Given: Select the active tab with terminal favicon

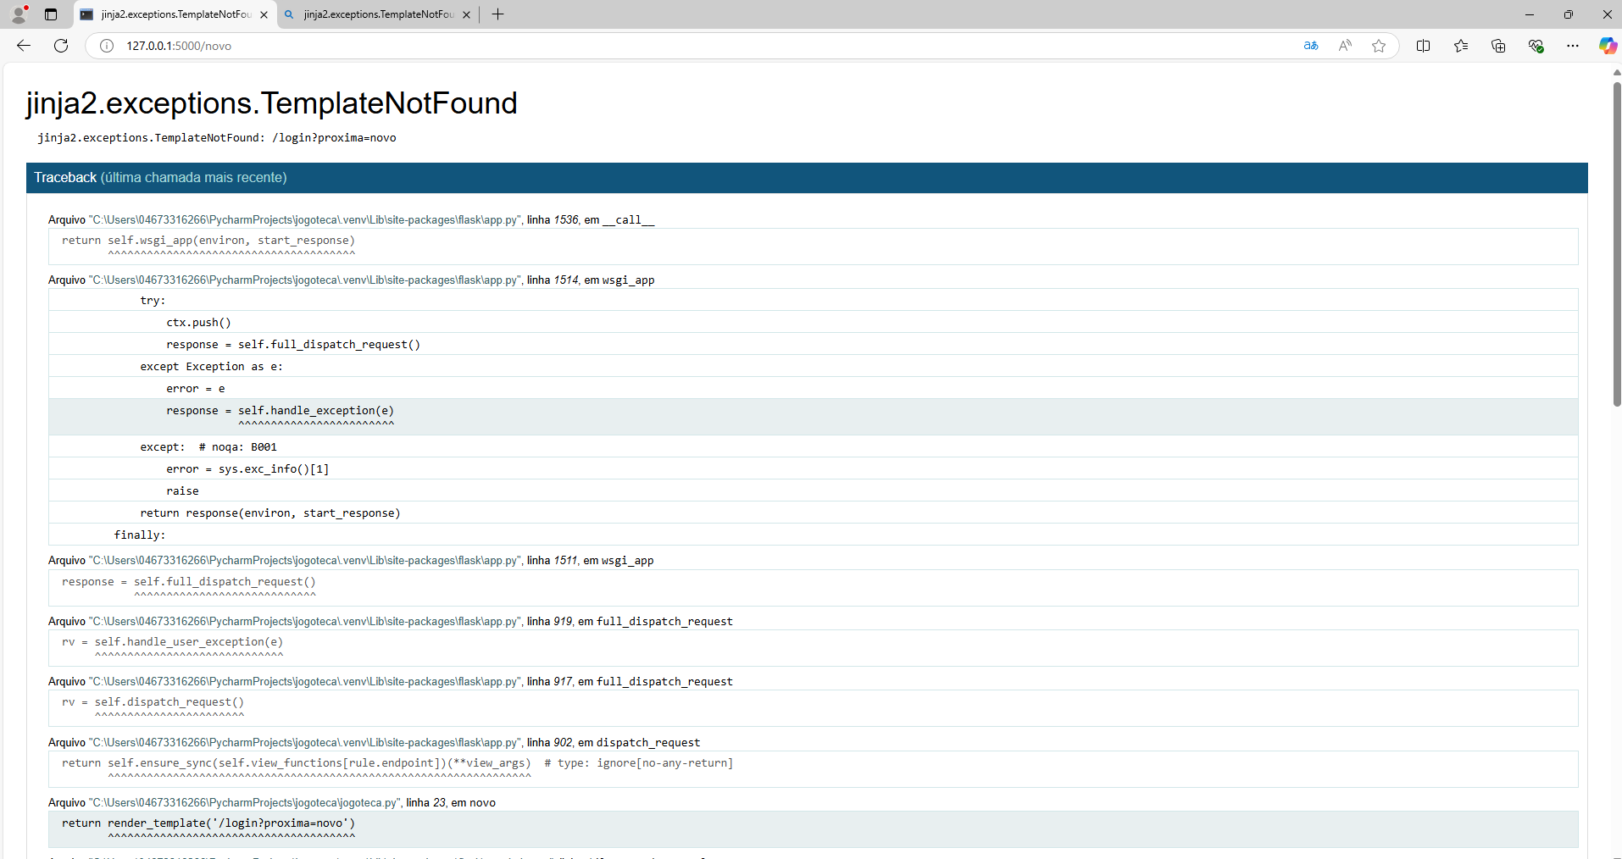Looking at the screenshot, I should point(175,14).
